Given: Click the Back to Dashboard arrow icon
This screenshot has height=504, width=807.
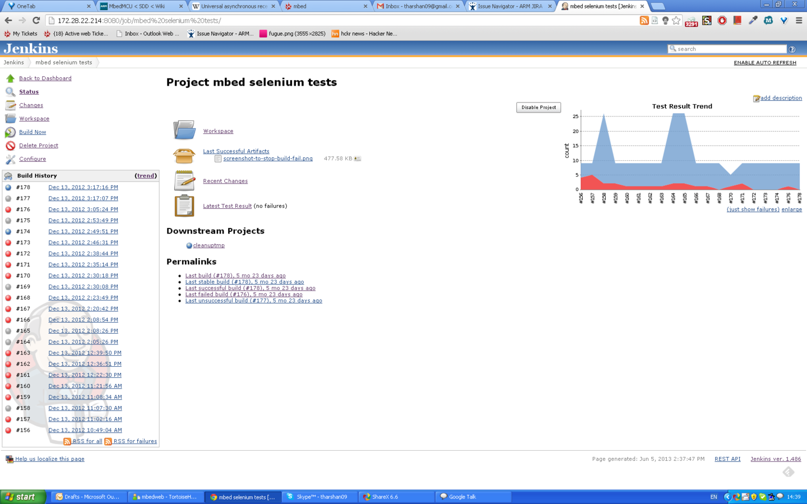Looking at the screenshot, I should [10, 78].
